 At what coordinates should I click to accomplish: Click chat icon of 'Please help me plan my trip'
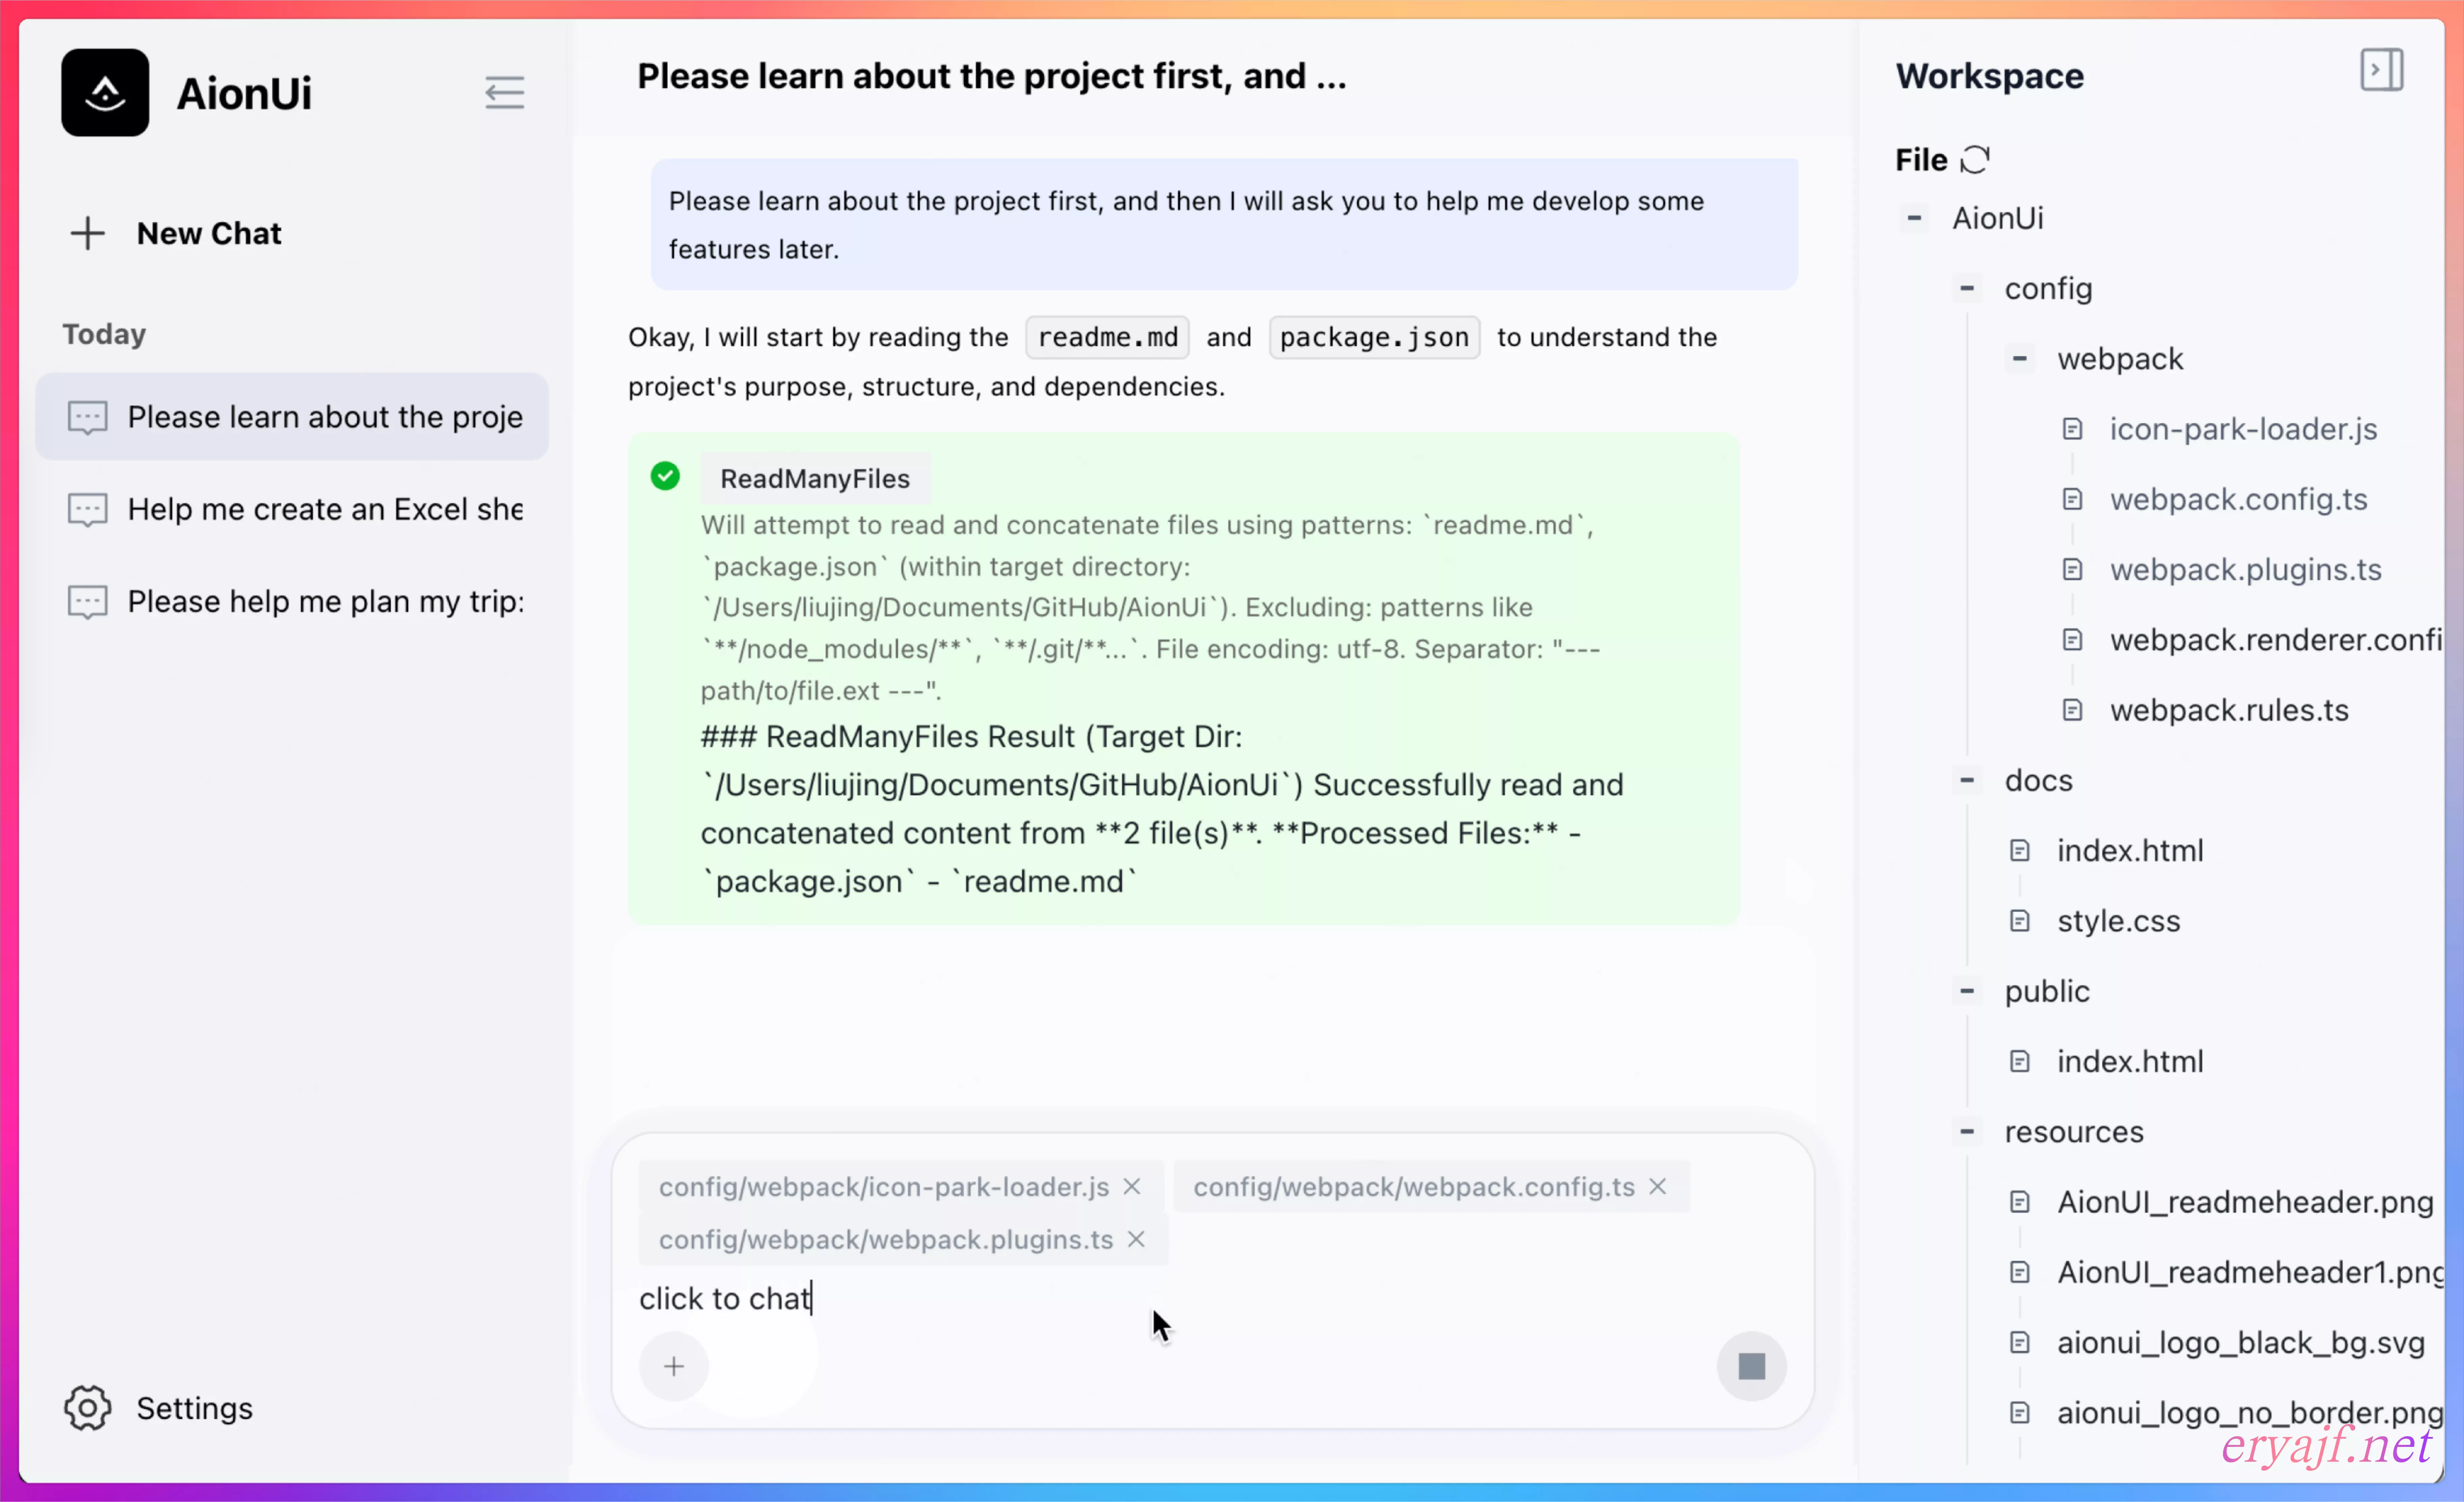pos(88,602)
